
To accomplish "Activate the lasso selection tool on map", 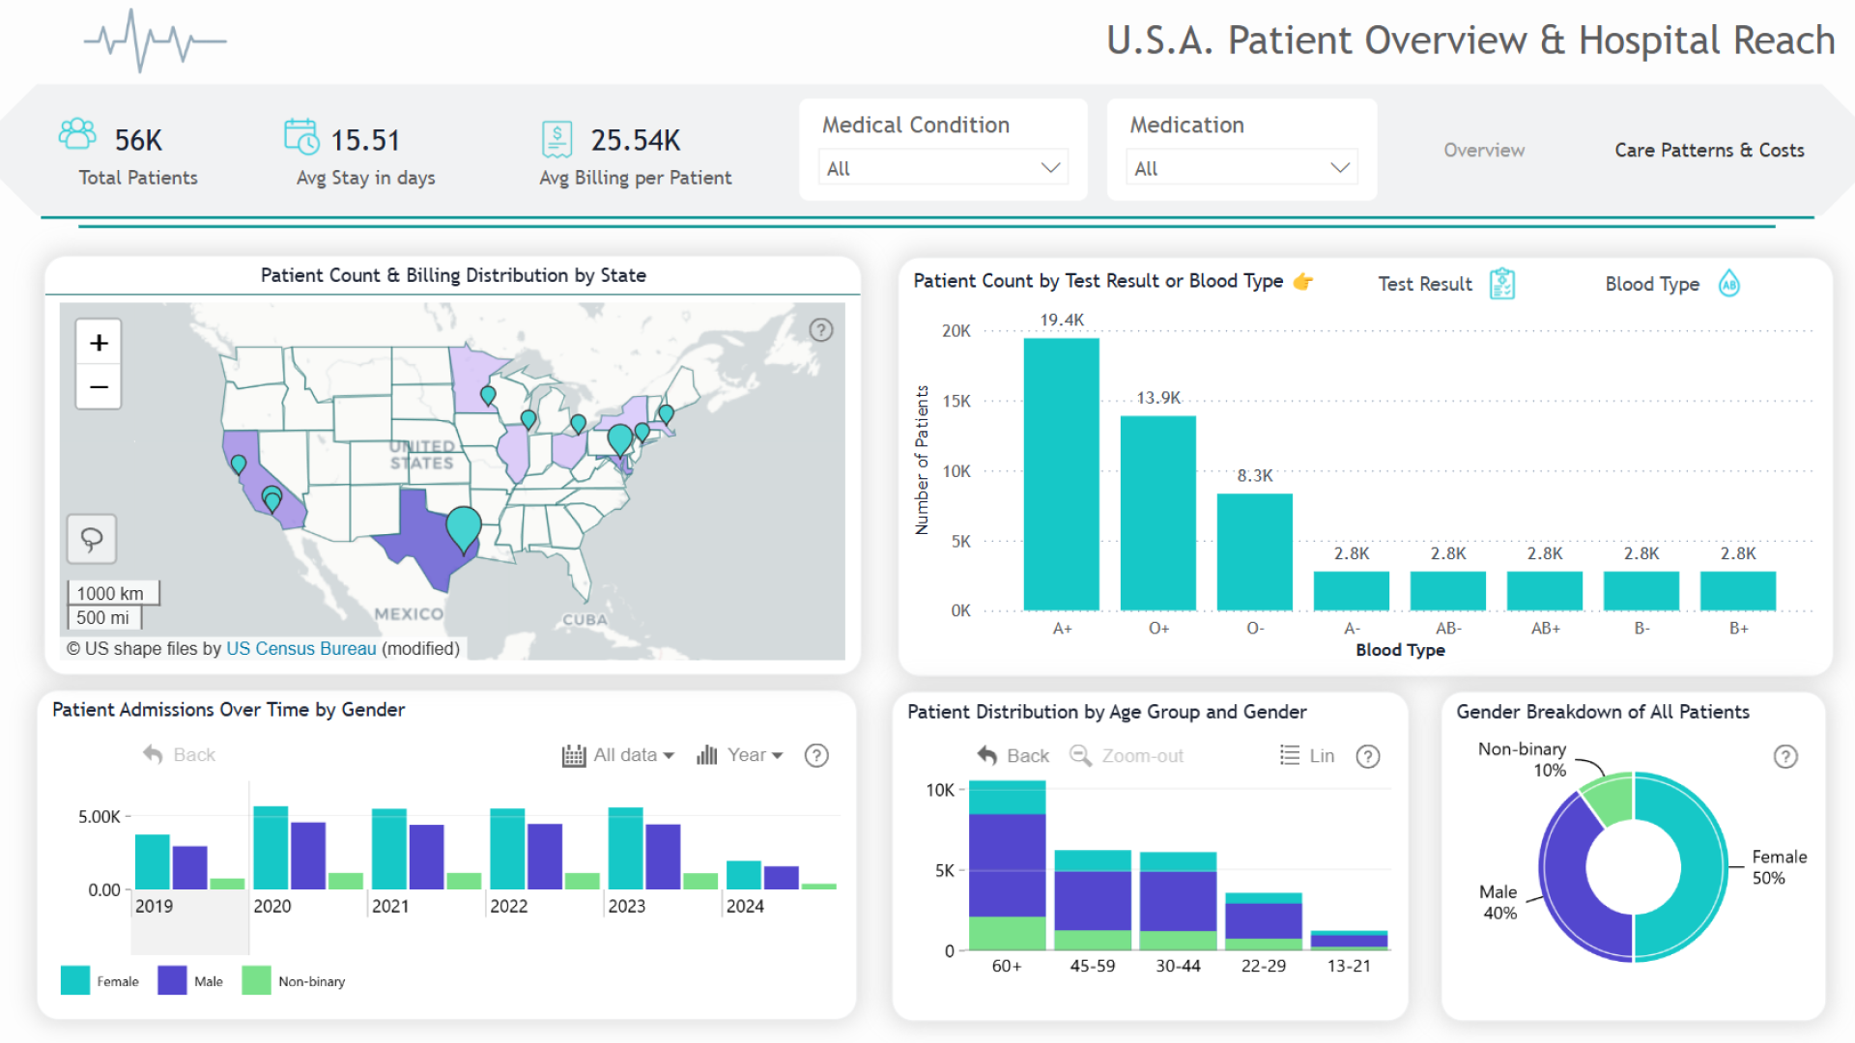I will click(x=92, y=539).
